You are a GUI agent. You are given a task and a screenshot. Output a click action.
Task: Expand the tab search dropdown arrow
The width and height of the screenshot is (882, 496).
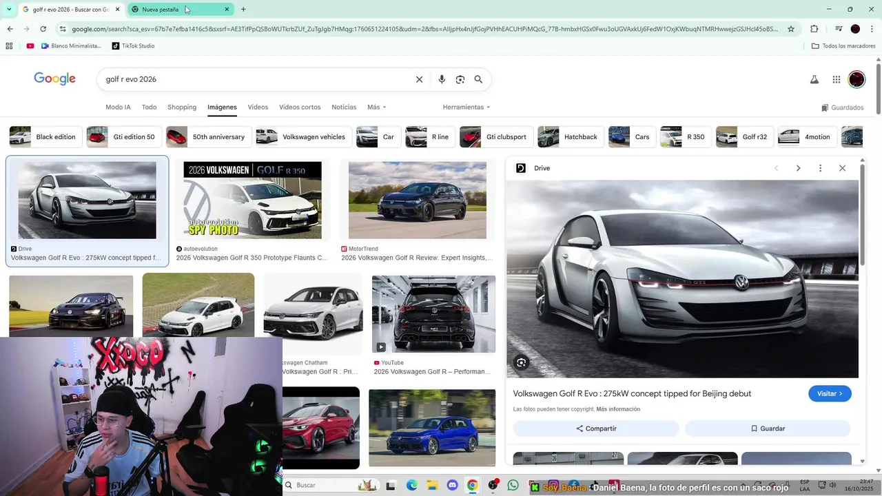tap(8, 9)
